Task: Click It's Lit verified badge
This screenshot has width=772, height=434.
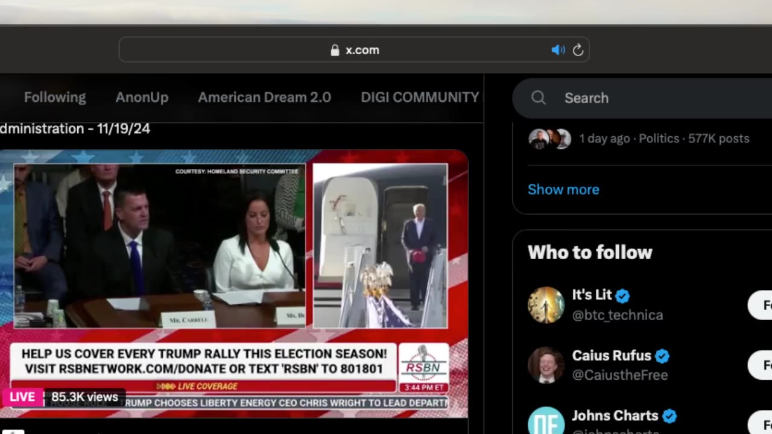Action: [x=622, y=295]
